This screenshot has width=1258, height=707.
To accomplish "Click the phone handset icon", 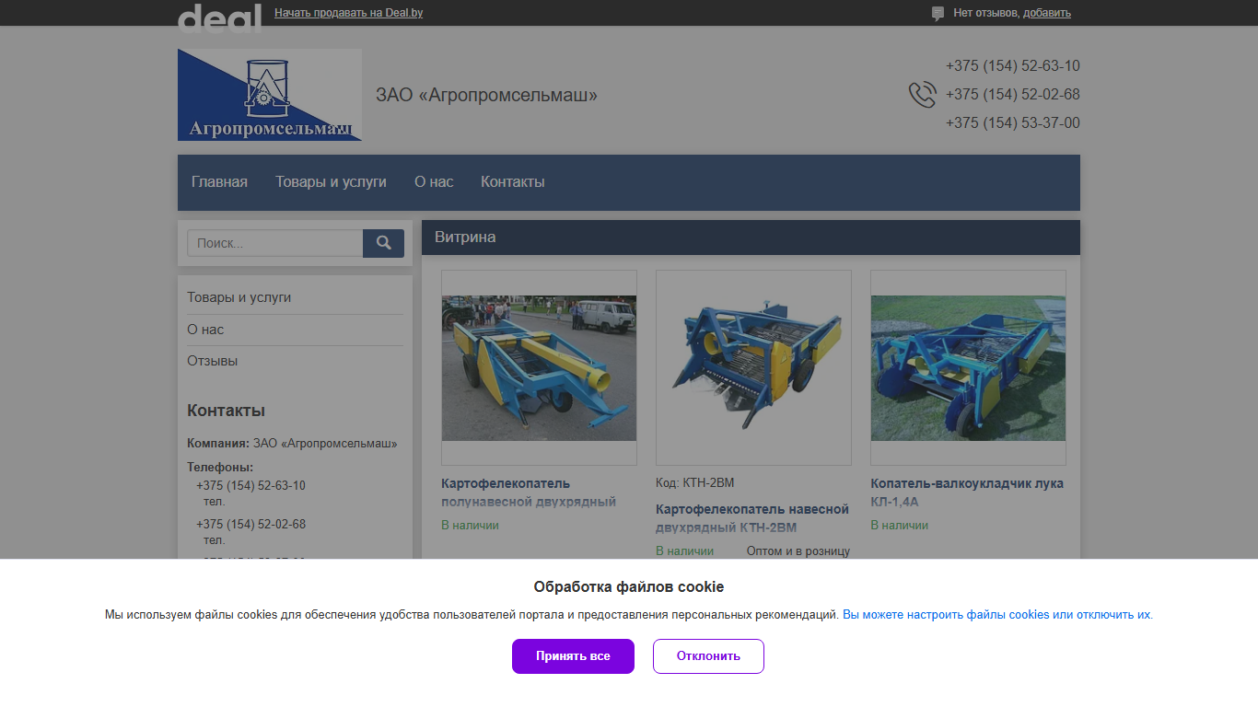I will pos(922,95).
